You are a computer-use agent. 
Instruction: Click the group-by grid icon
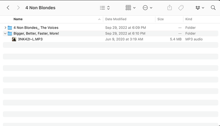128,8
